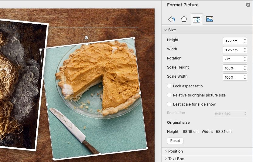Viewport: 253px width, 162px height.
Task: Collapse the Size section
Action: (166, 30)
